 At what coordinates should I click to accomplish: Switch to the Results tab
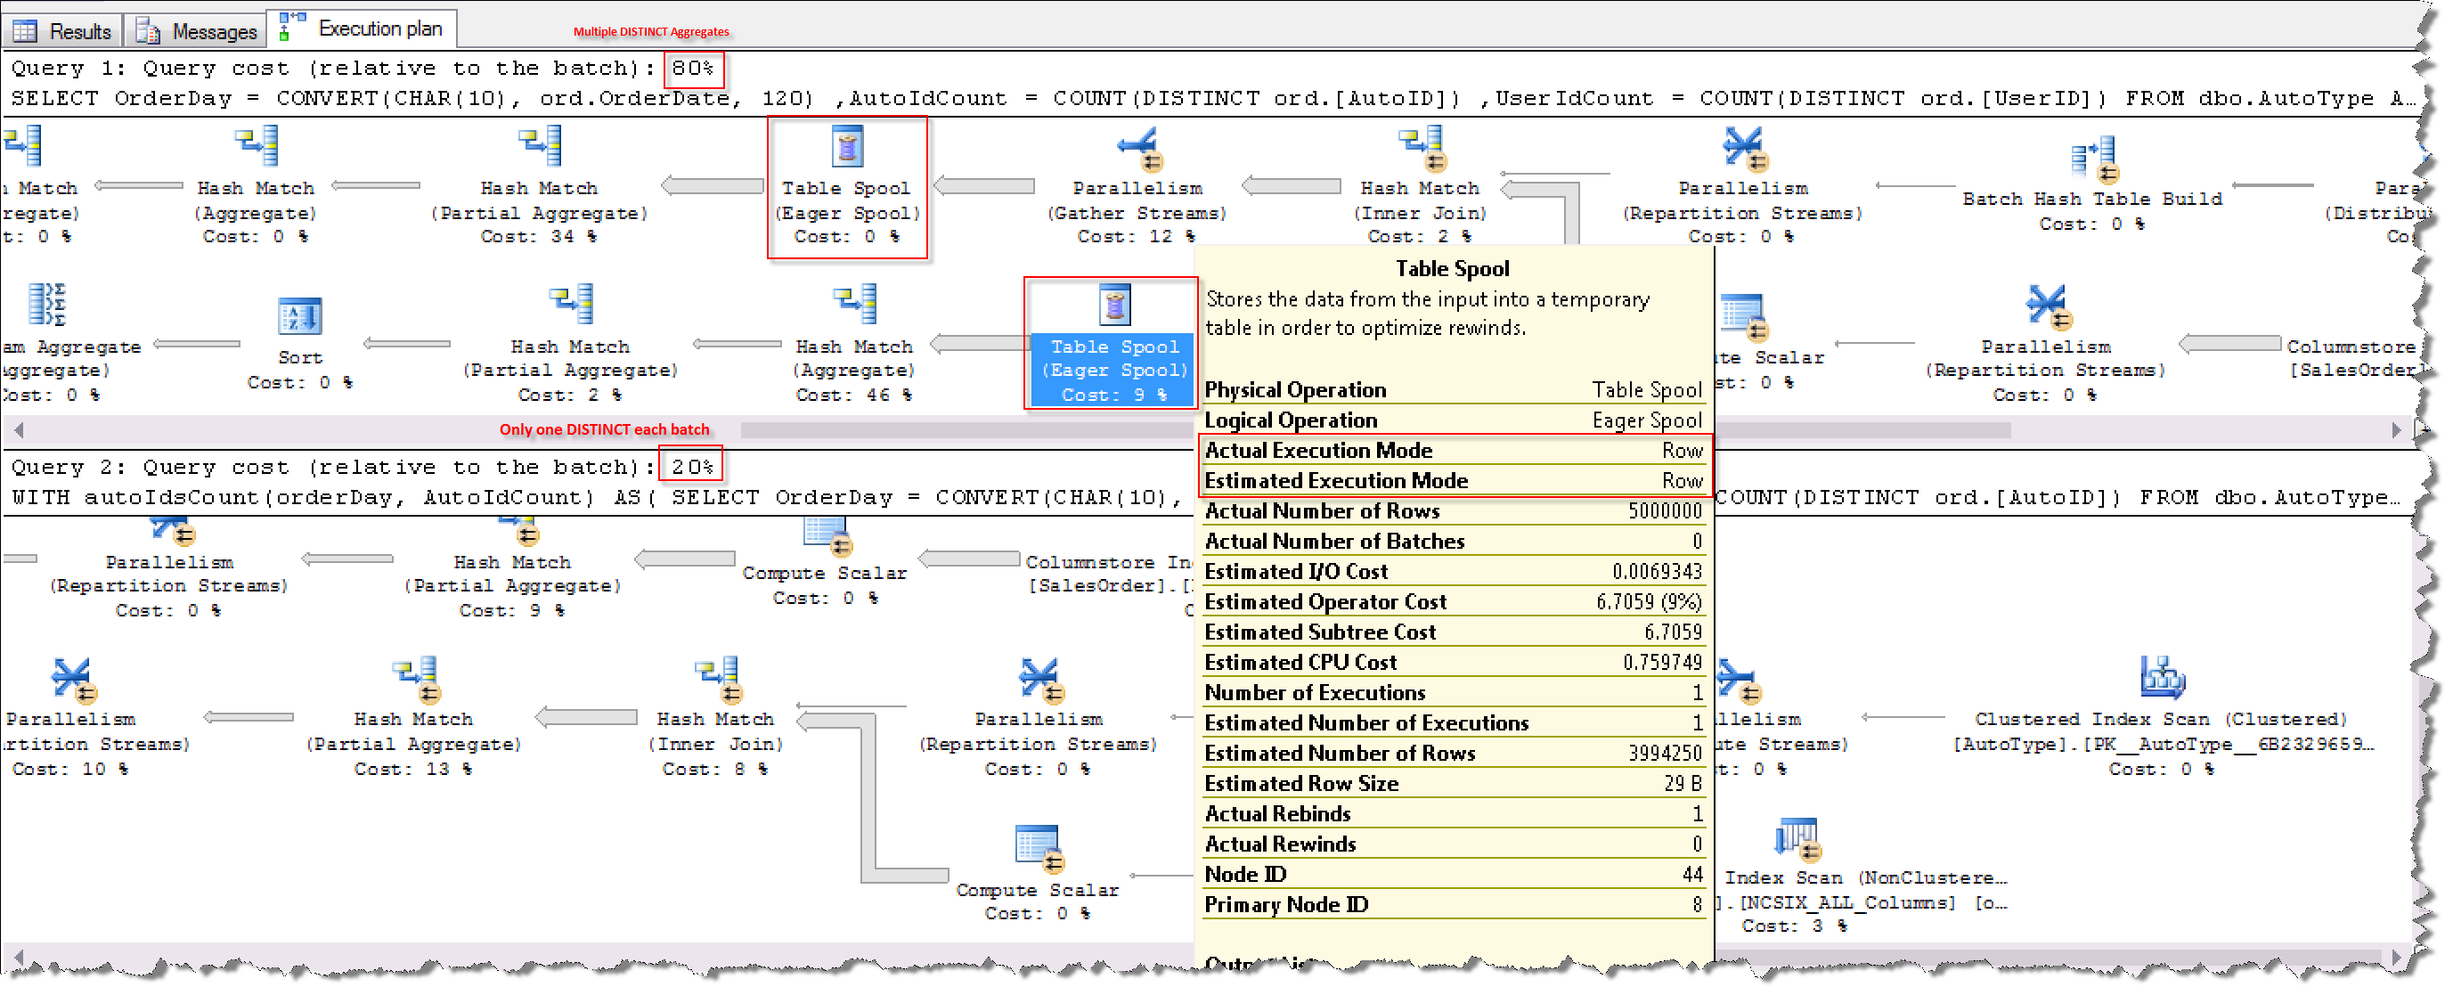[x=62, y=31]
